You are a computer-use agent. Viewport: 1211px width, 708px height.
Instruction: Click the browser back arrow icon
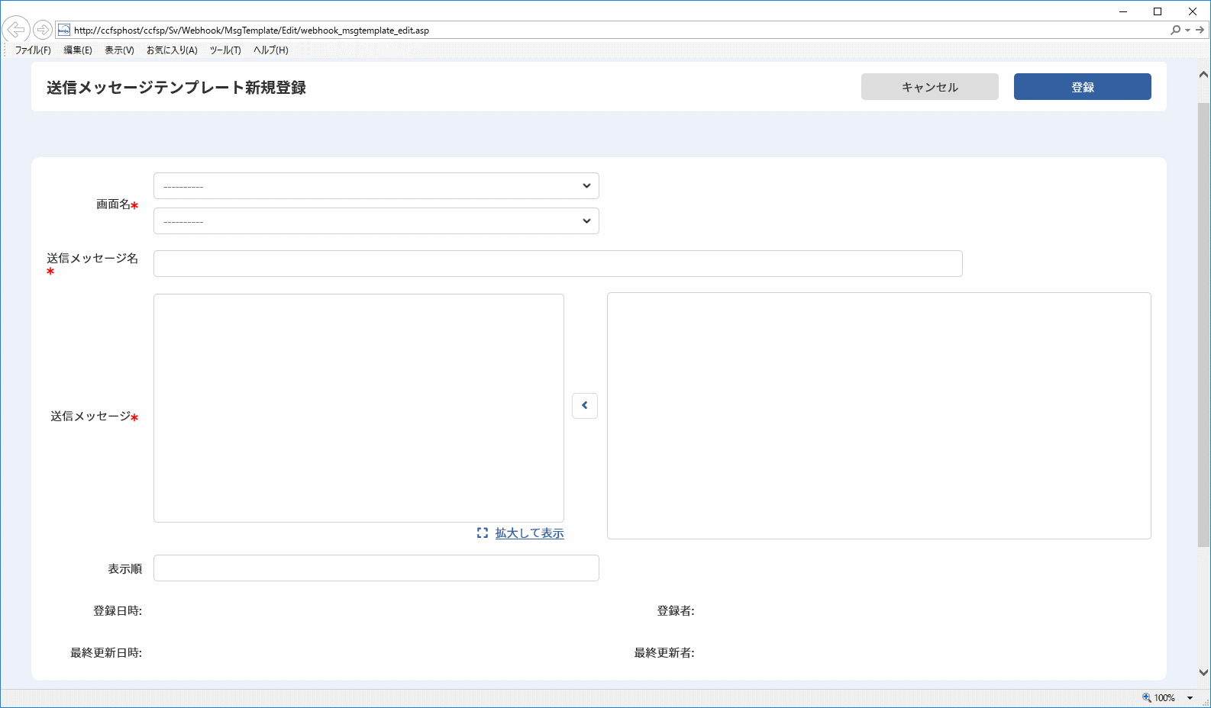(15, 30)
